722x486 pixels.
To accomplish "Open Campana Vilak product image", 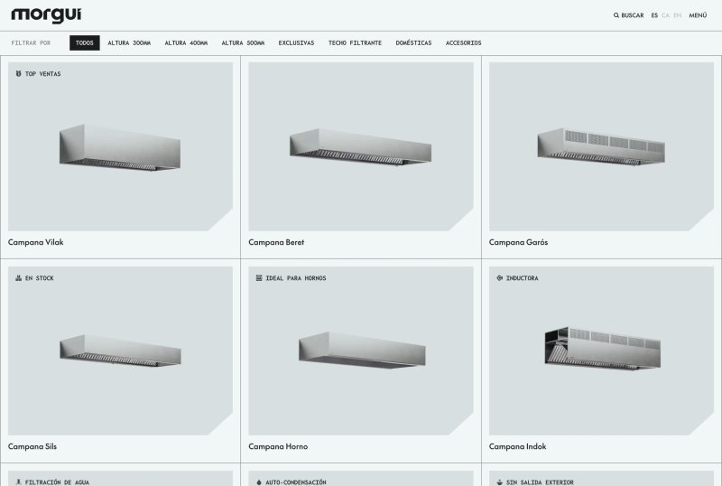I will (x=120, y=146).
